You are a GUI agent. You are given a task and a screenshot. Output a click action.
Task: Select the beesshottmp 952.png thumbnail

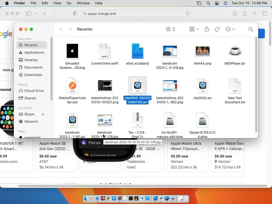(170, 85)
